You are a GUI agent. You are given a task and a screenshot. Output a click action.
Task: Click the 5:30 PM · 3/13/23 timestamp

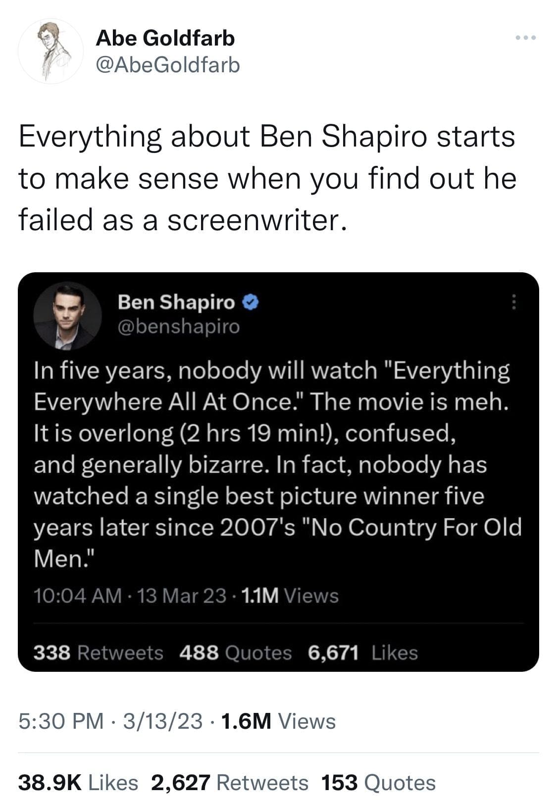[110, 721]
